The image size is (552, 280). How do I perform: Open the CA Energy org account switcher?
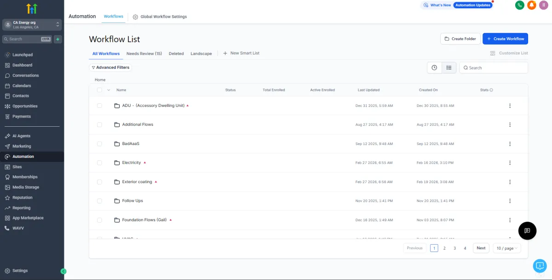click(32, 25)
